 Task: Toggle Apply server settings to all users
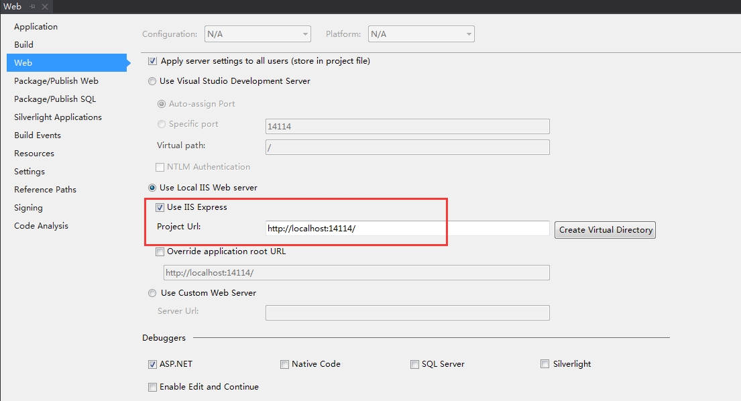pos(152,61)
